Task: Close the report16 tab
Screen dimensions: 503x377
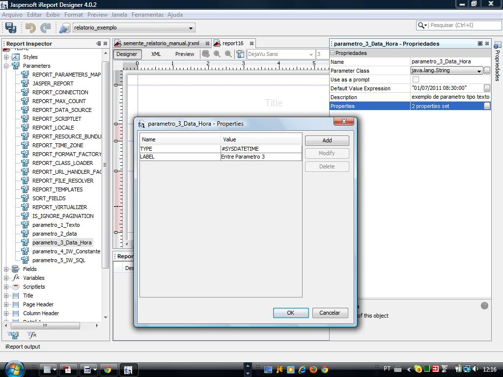Action: [252, 43]
